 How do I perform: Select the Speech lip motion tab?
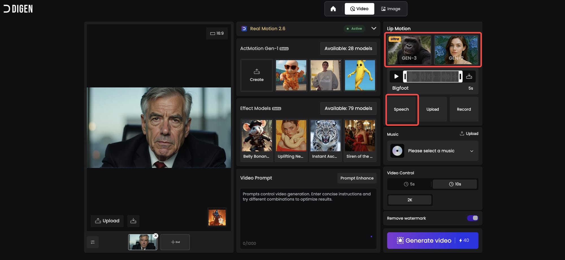[x=401, y=109]
